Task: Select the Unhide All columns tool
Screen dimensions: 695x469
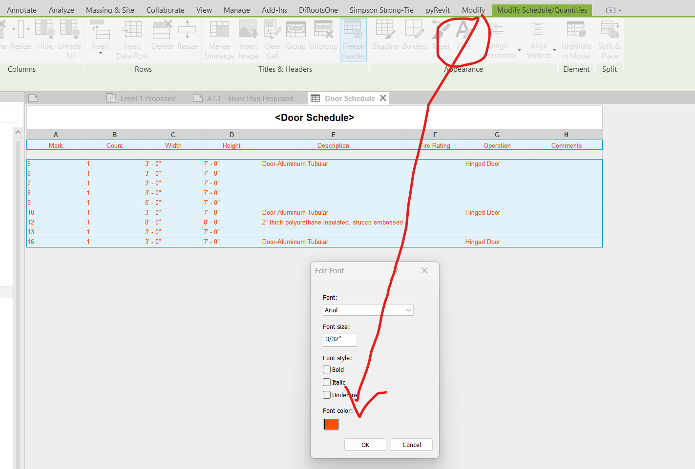Action: pos(69,39)
